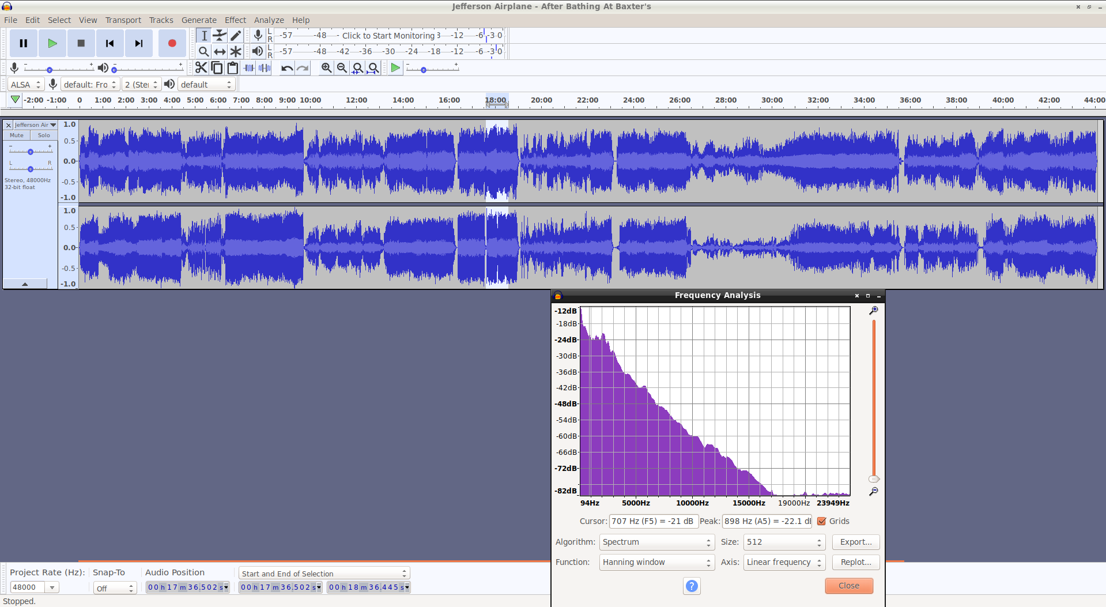Open the Axis Linear frequency dropdown
Screen dimensions: 1106x607
point(784,562)
